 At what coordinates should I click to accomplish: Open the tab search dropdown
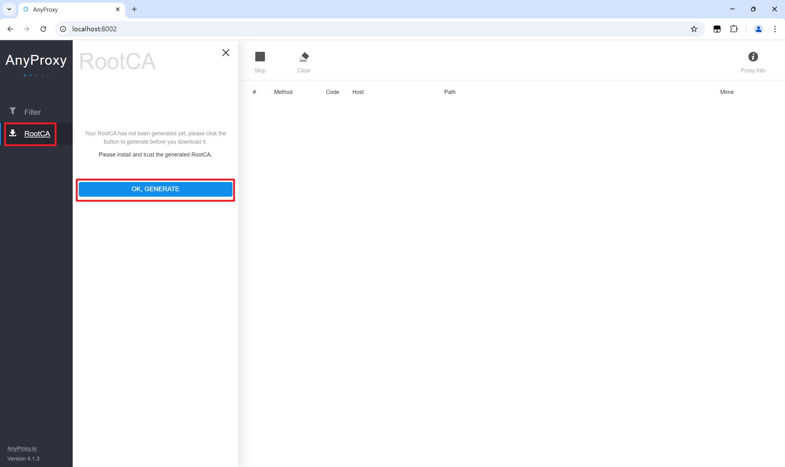pos(9,9)
